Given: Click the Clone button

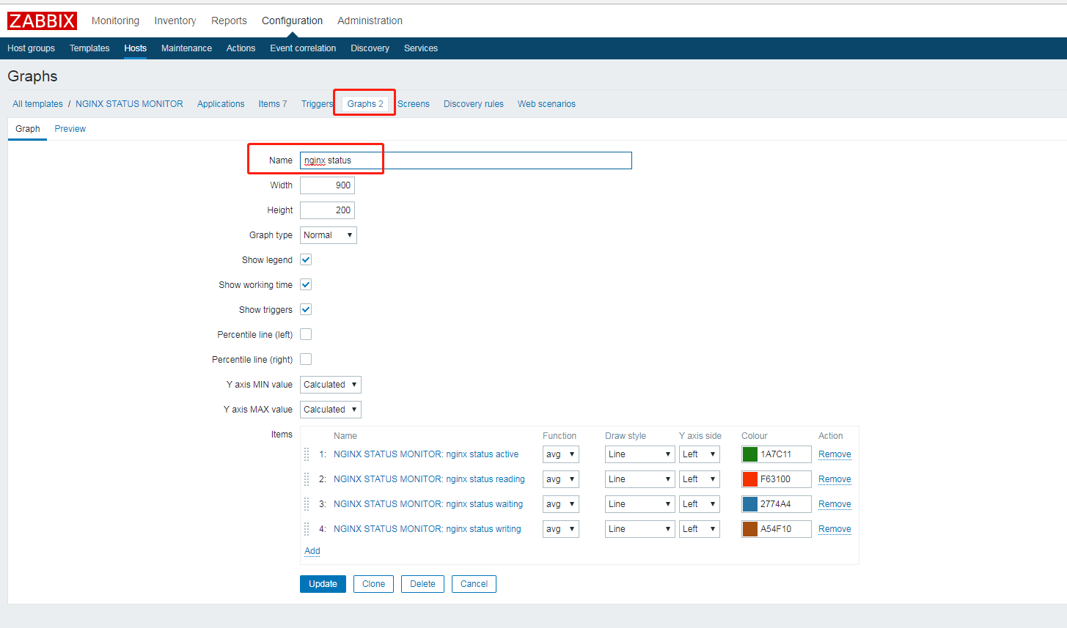Looking at the screenshot, I should click(373, 584).
